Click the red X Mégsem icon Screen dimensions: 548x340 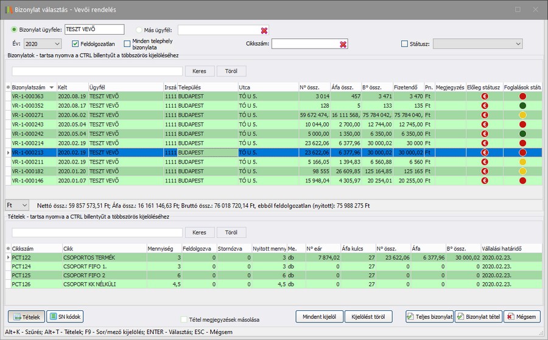coord(509,317)
